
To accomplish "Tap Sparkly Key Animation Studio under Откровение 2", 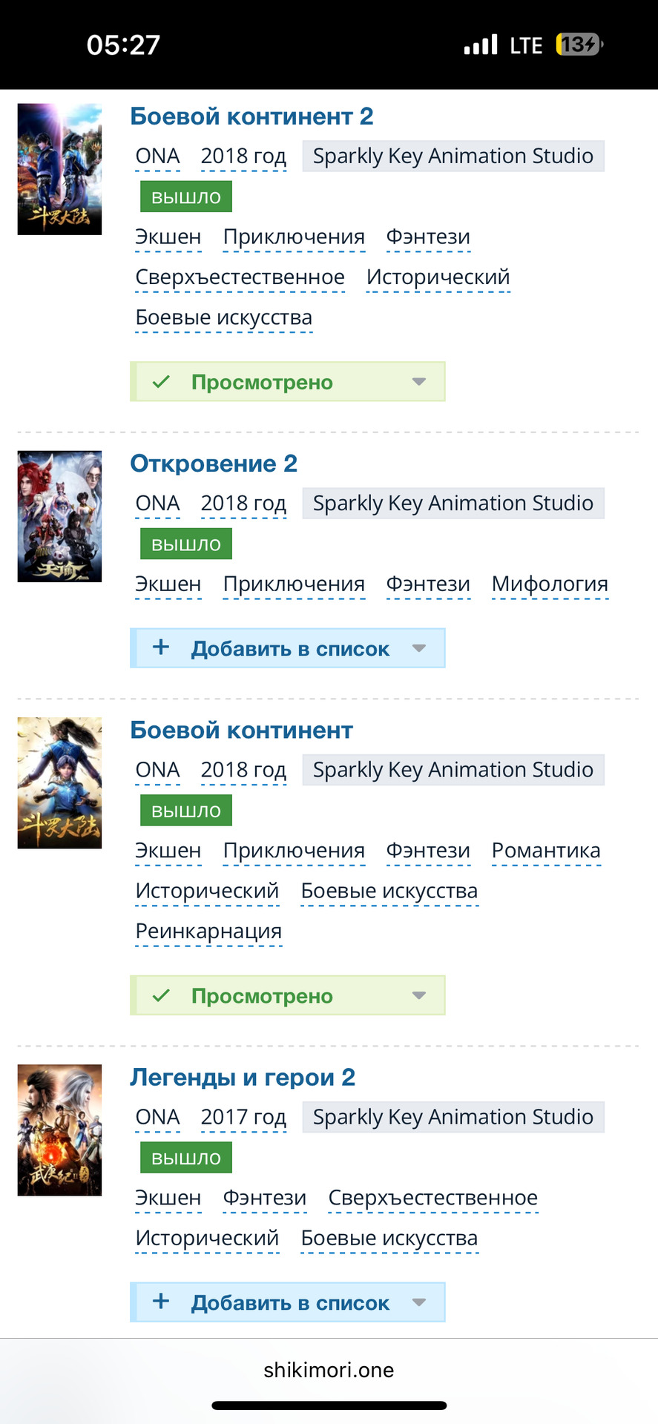I will pos(453,504).
